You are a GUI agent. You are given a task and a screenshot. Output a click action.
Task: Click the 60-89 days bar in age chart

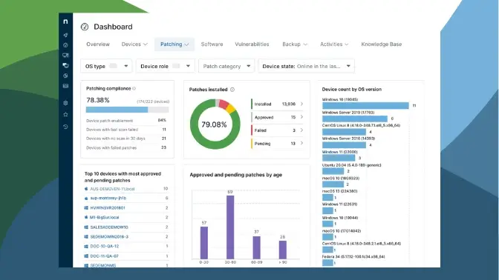point(256,247)
